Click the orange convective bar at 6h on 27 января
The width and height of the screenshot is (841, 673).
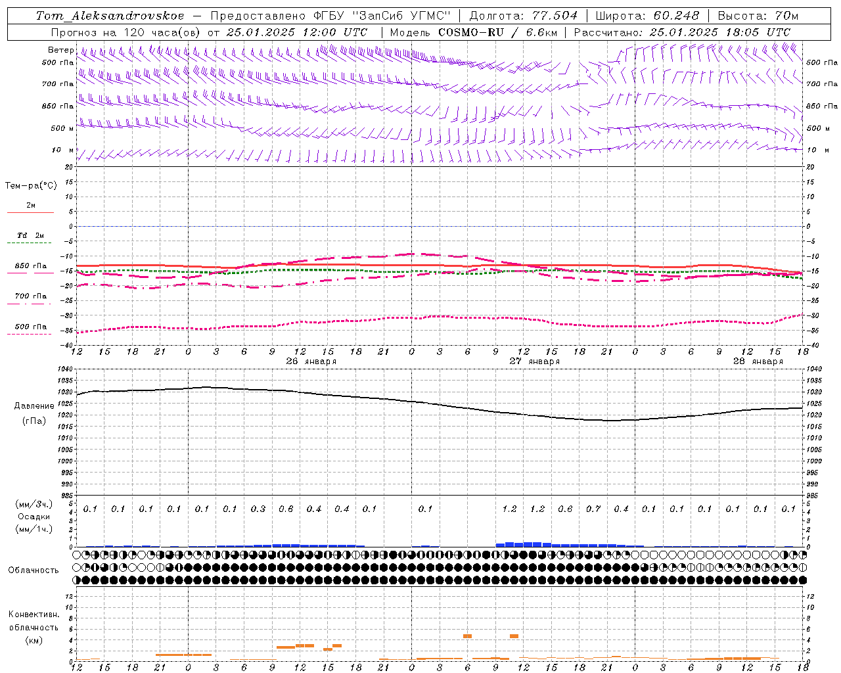[468, 636]
